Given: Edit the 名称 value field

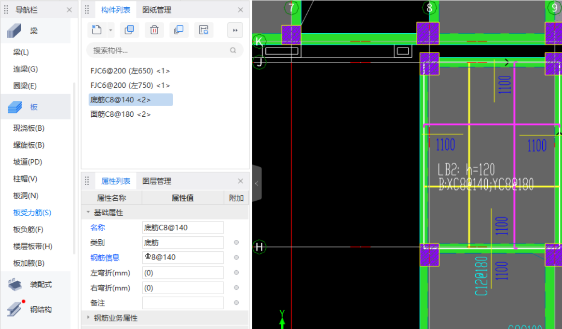Looking at the screenshot, I should 183,228.
